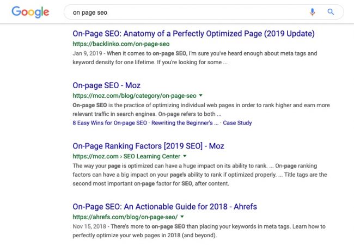Click the snippet text 'keyword density for one lifetime'

tap(114, 62)
